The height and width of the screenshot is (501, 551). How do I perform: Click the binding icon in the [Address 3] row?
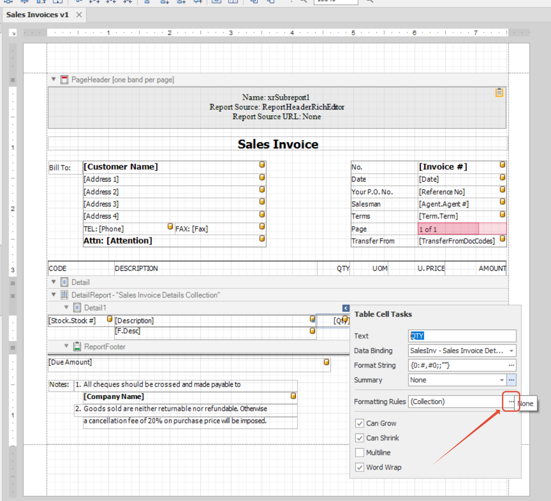point(262,202)
